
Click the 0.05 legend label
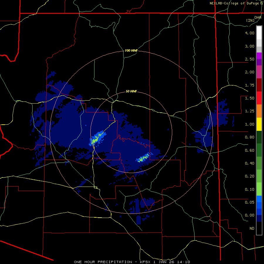click(250, 202)
